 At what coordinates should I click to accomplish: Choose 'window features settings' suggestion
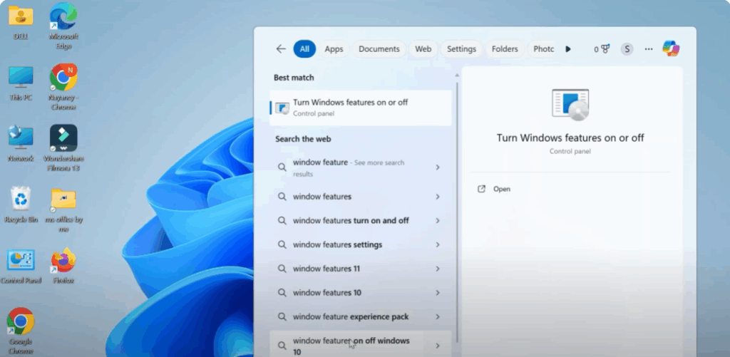tap(360, 245)
